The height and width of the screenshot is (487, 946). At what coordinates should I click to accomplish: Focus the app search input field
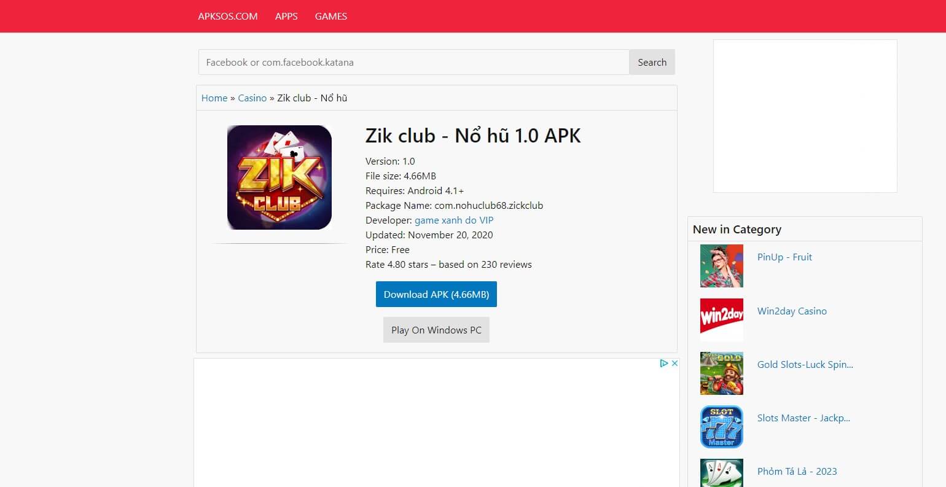pyautogui.click(x=414, y=62)
